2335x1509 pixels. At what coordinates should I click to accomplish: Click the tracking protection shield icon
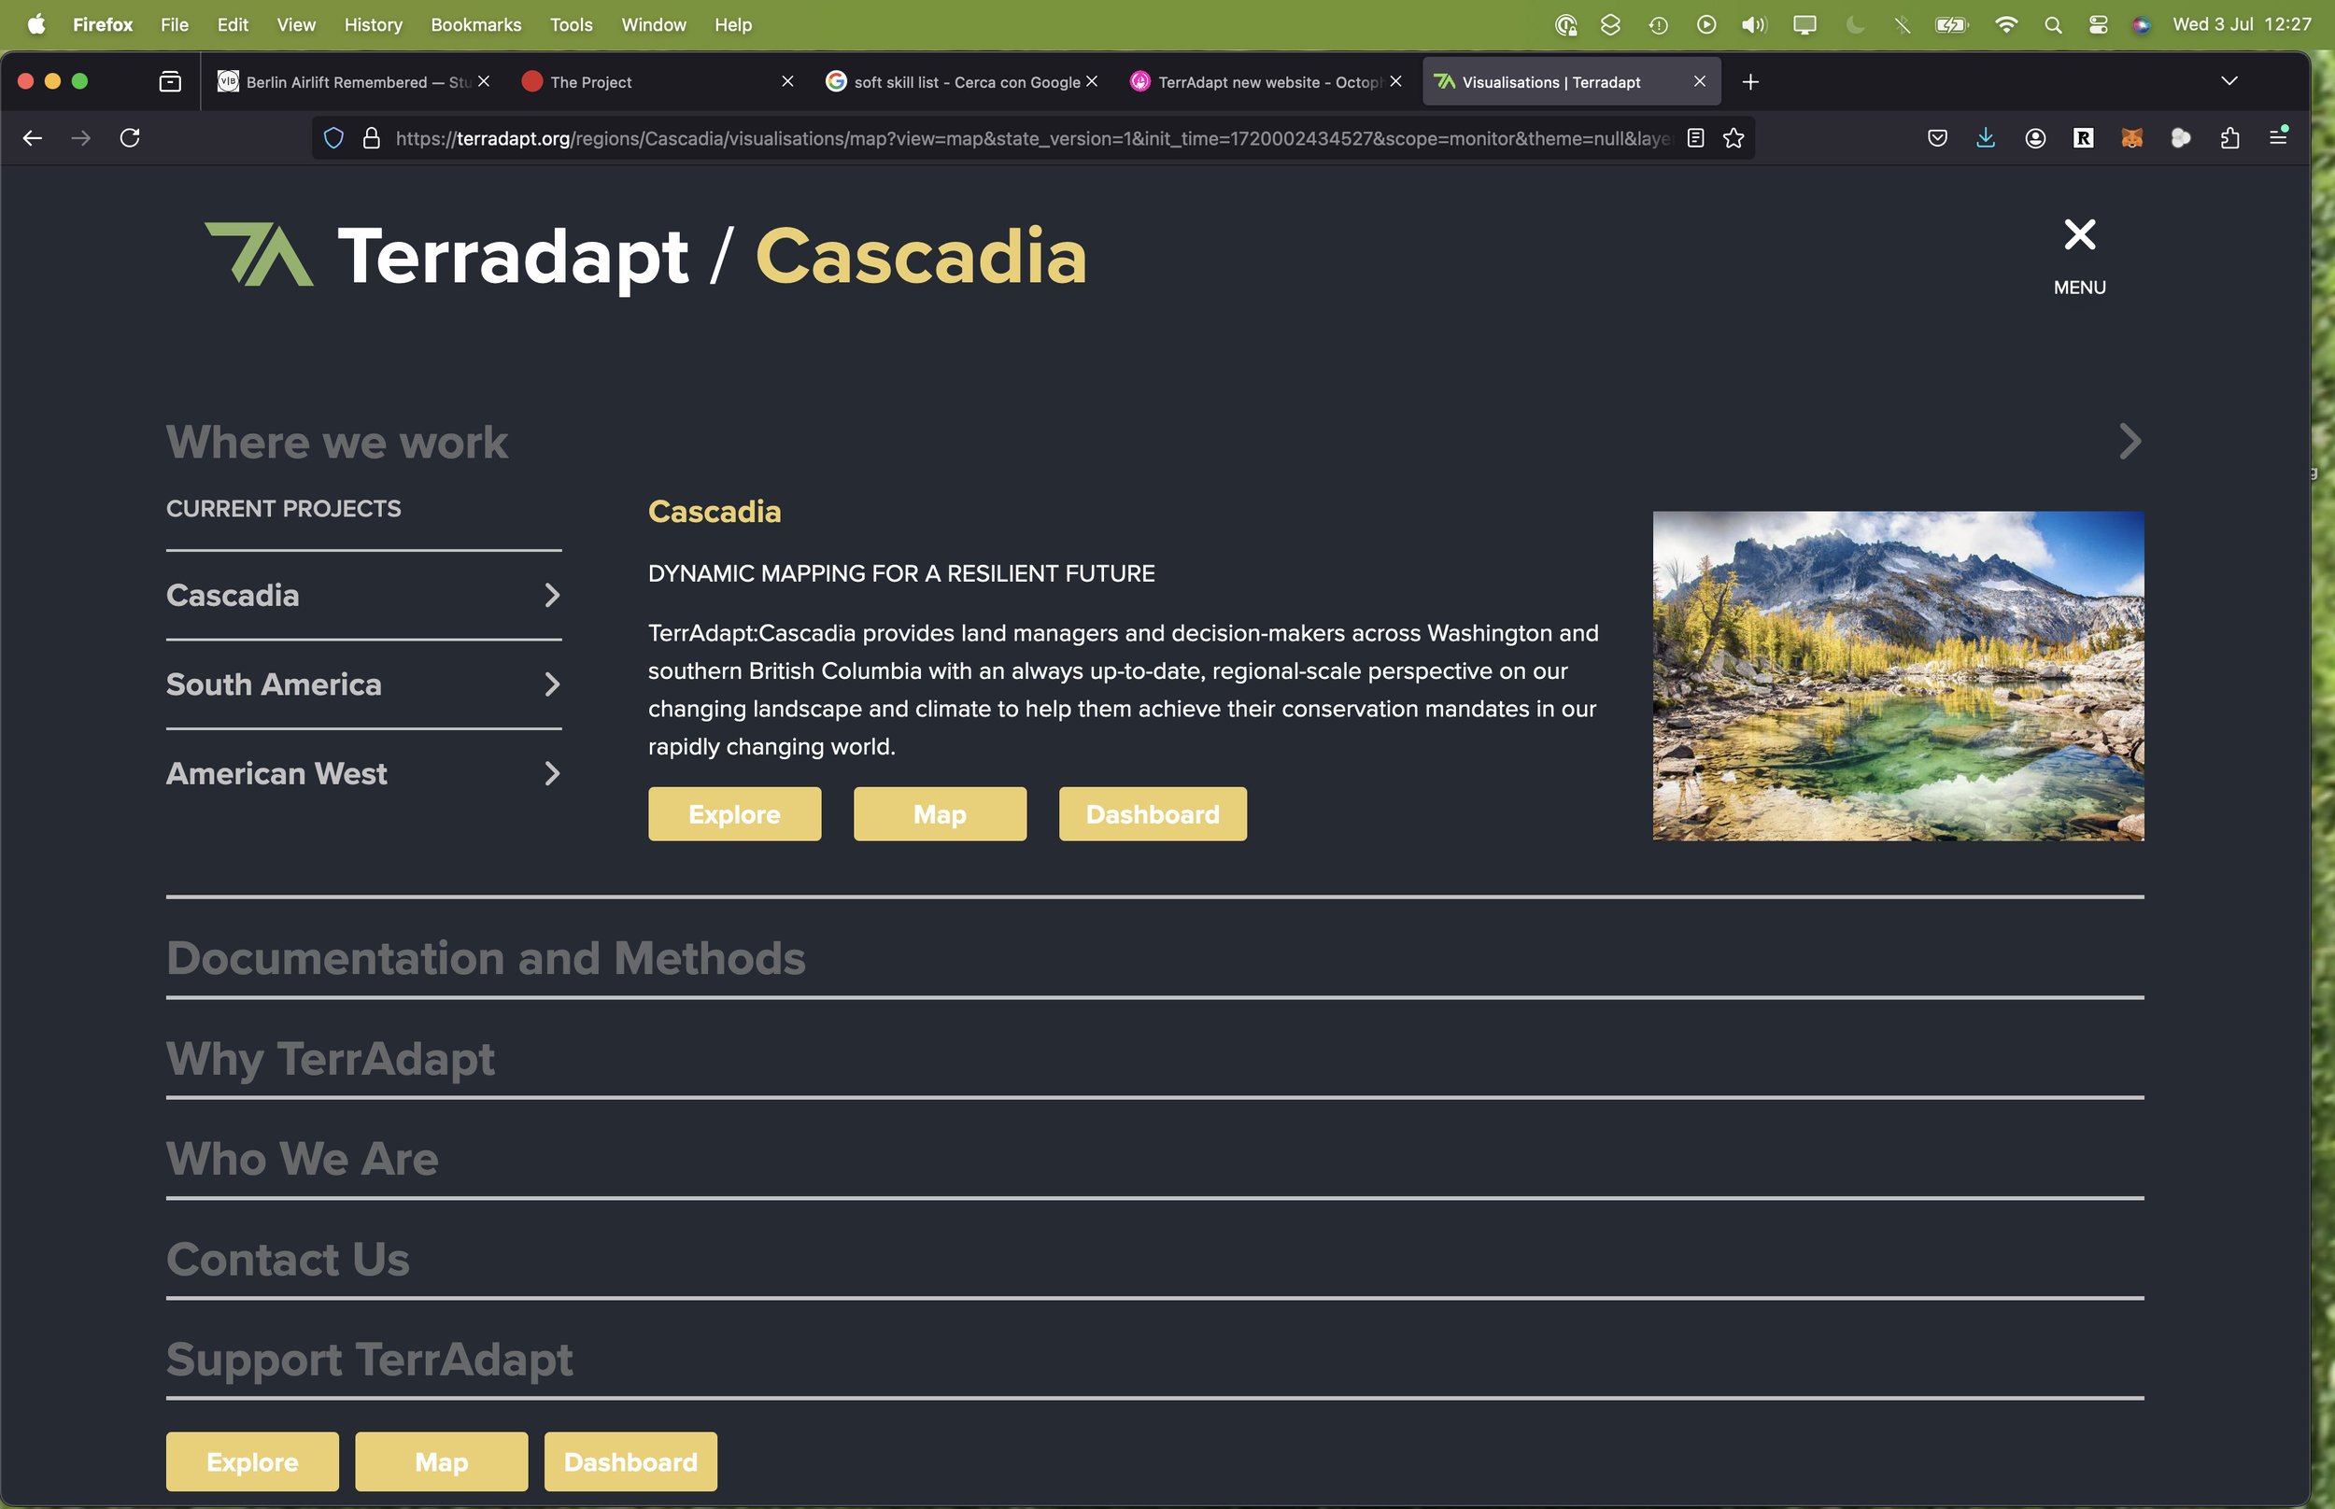click(333, 138)
